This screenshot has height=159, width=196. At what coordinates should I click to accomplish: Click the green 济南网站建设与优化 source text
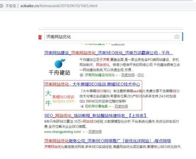click(100, 75)
